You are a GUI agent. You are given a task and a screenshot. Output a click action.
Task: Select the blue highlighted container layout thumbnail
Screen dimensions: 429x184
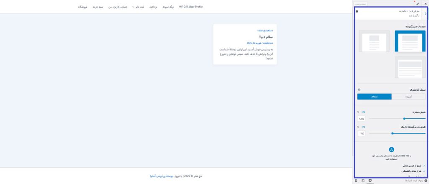click(410, 41)
